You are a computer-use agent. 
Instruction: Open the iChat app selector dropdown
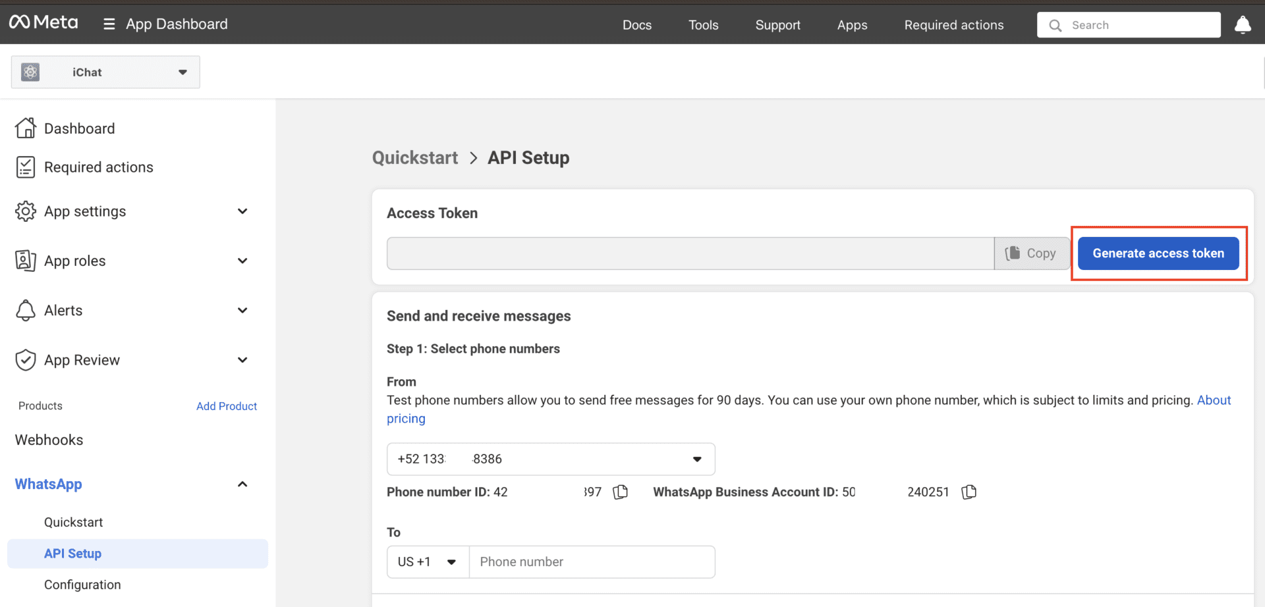pos(183,72)
